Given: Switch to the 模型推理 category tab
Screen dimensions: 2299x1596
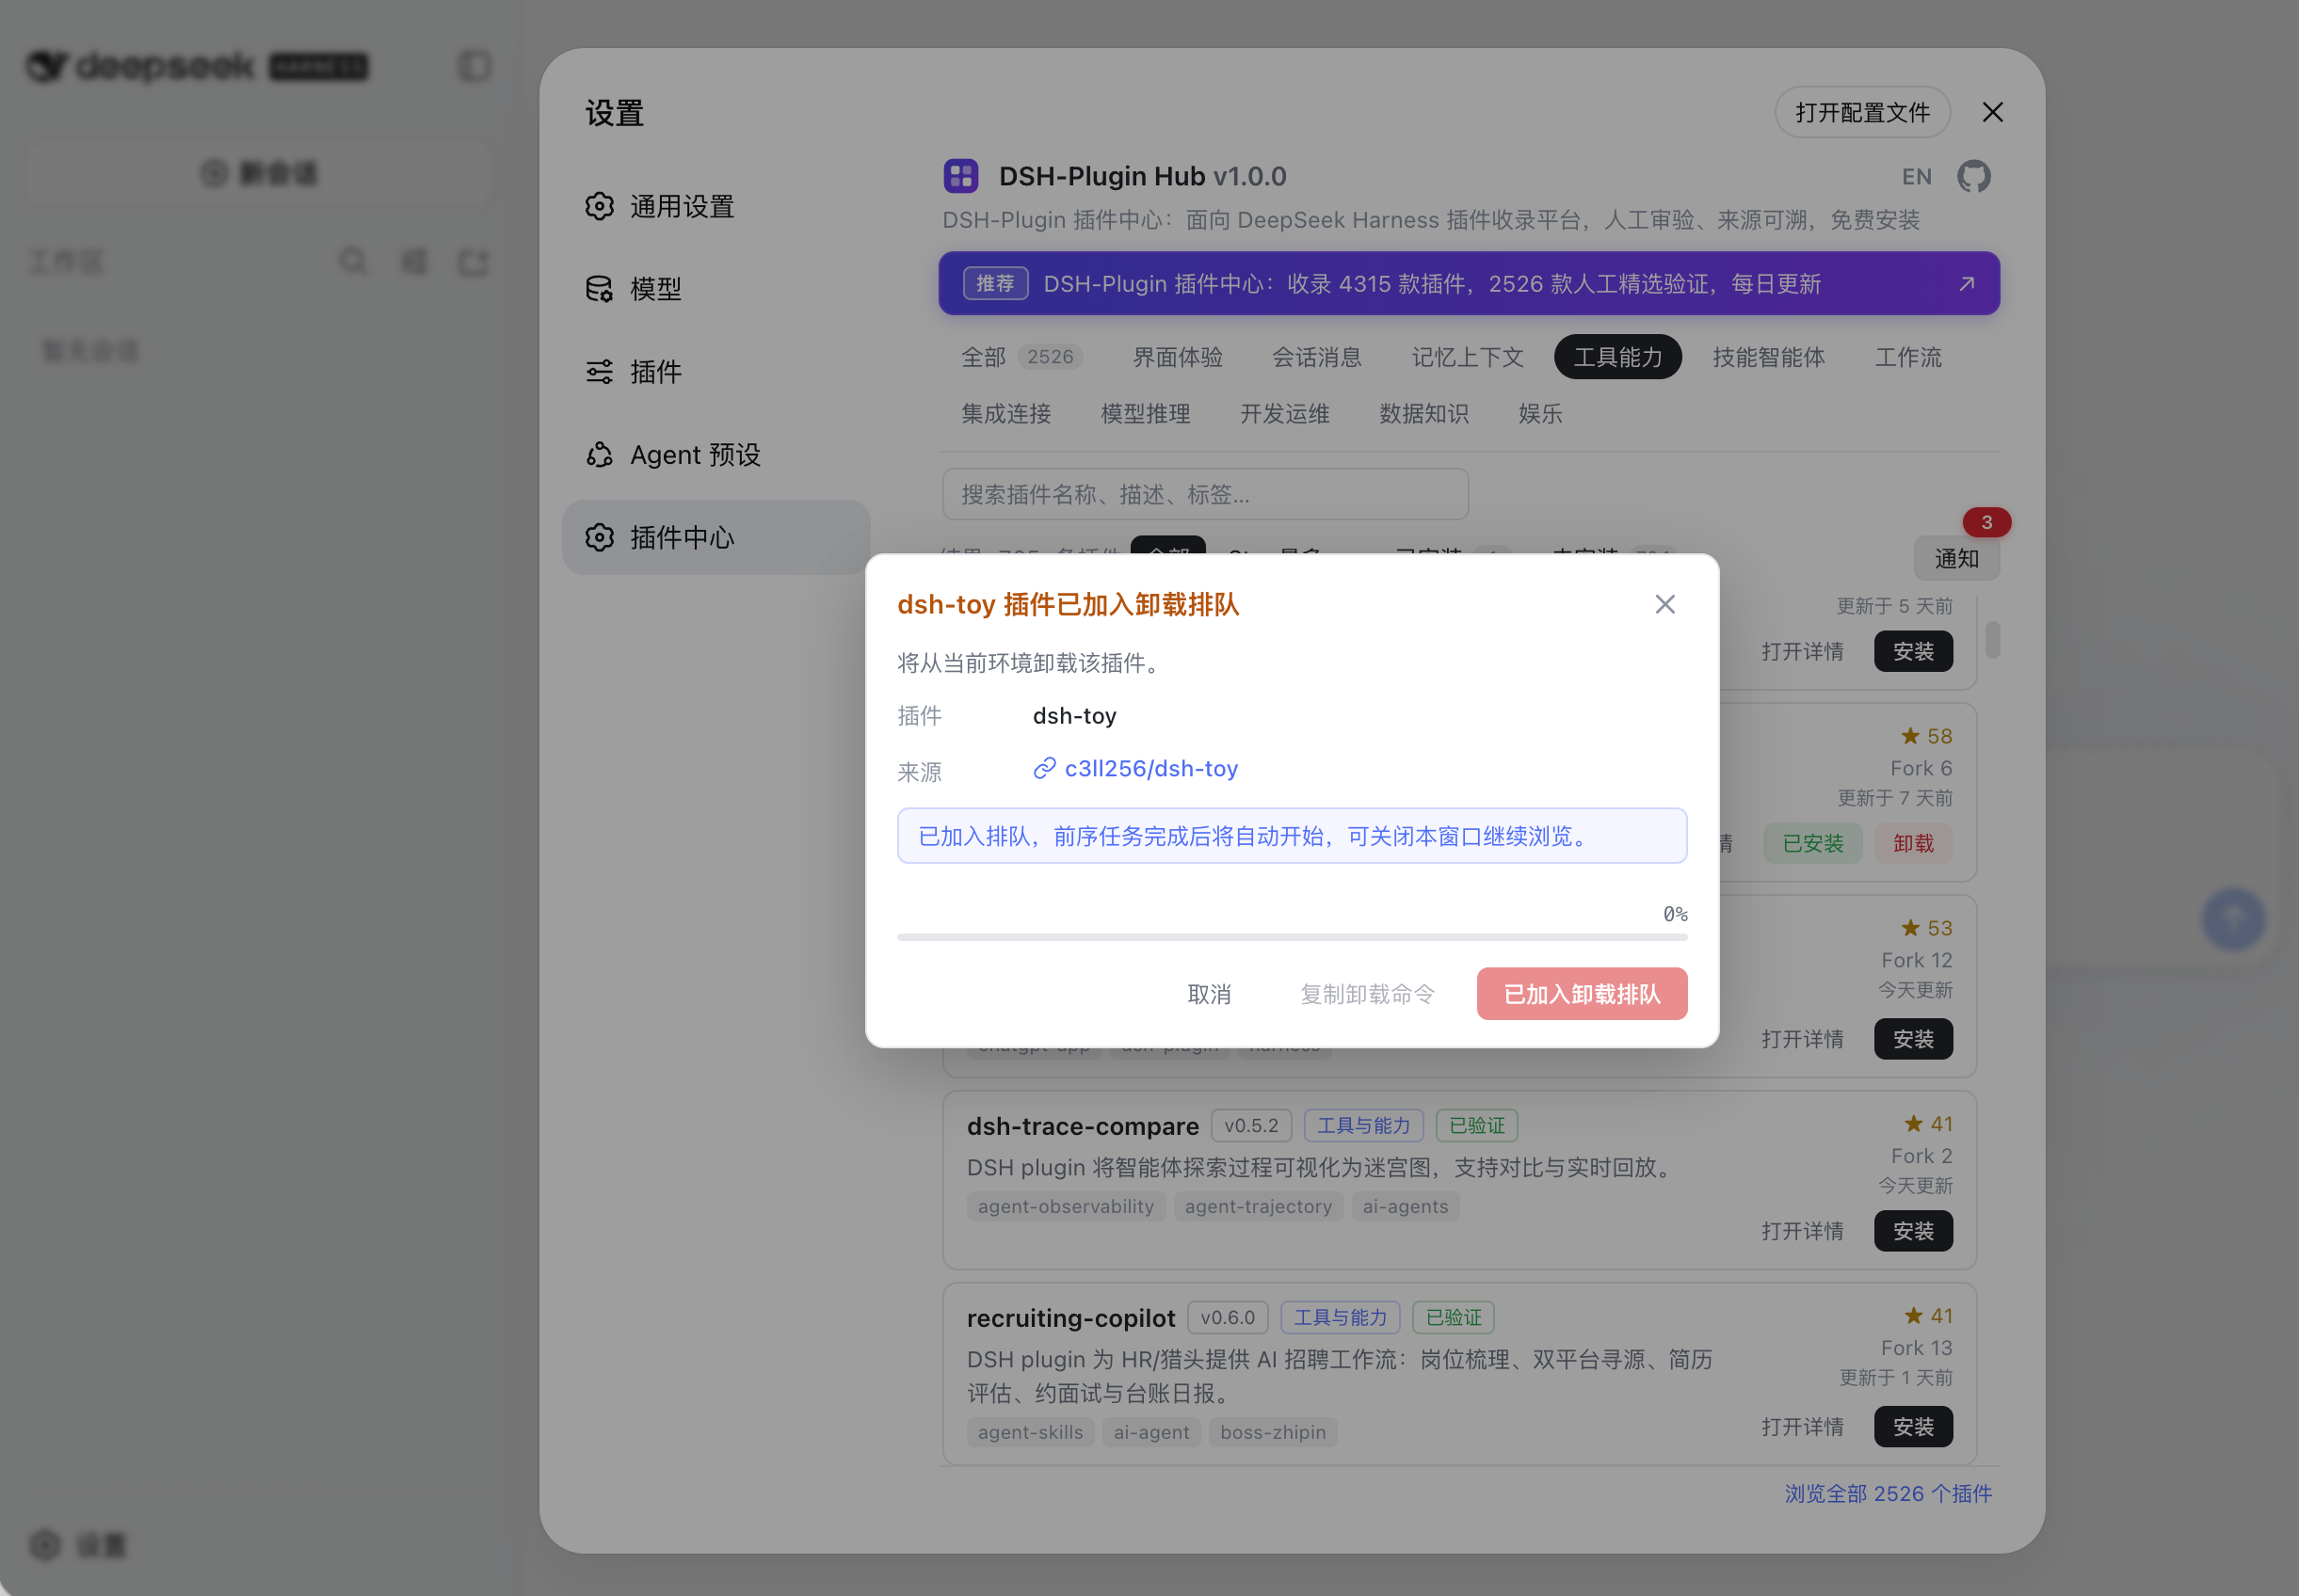Looking at the screenshot, I should (x=1146, y=414).
